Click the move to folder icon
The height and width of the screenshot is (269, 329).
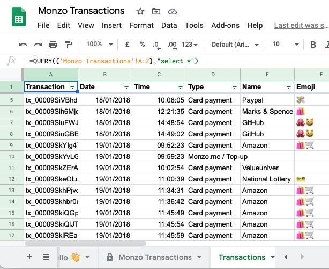click(156, 11)
